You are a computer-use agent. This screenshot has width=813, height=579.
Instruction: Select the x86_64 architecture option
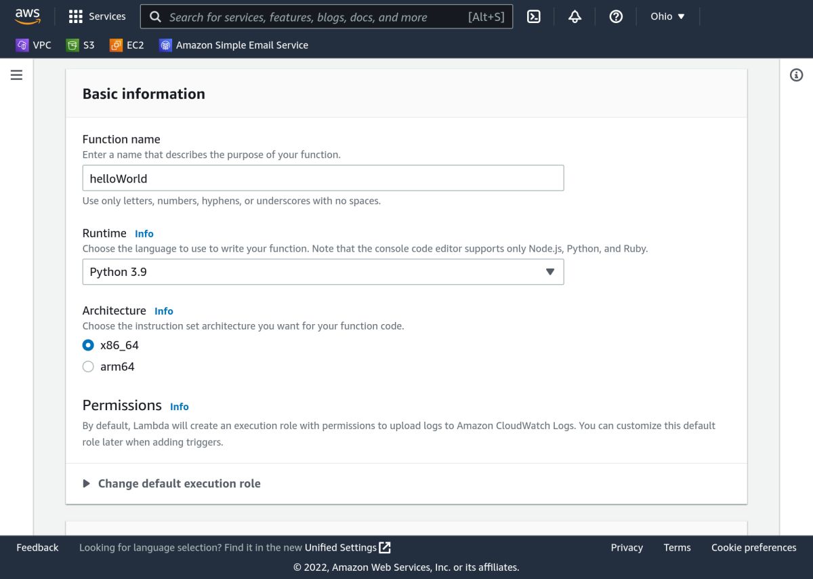(x=88, y=345)
